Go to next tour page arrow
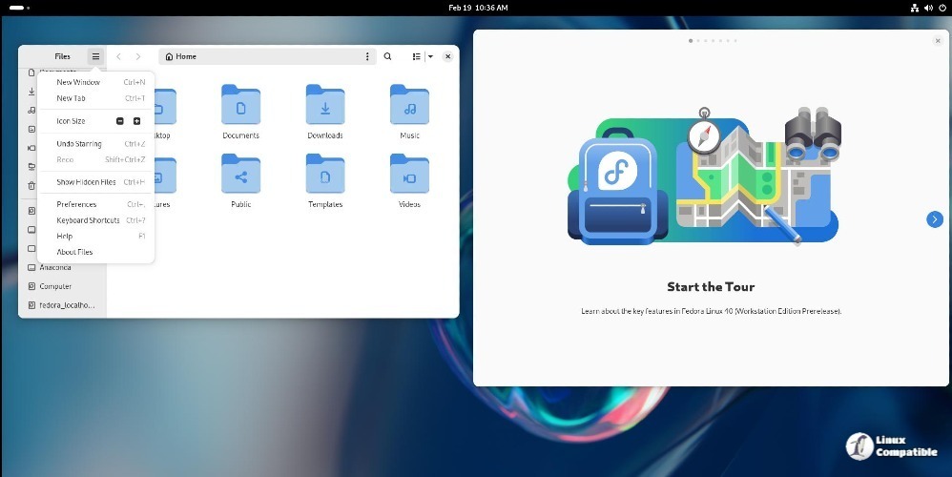952x477 pixels. point(934,219)
